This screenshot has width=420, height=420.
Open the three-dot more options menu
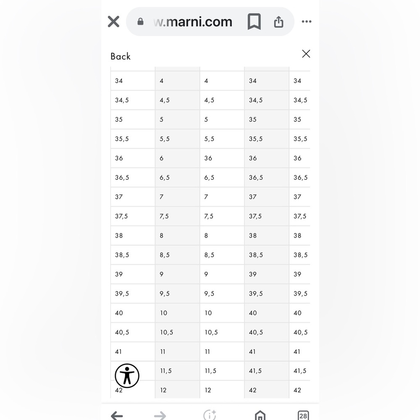coord(307,21)
